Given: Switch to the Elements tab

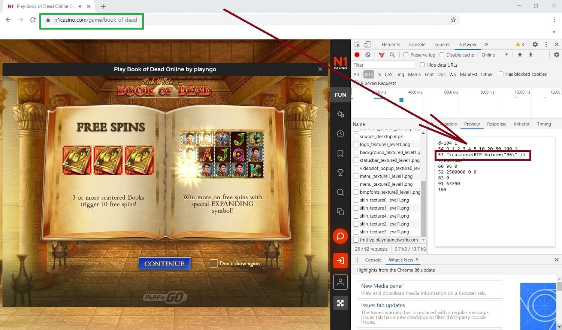Looking at the screenshot, I should tap(391, 45).
